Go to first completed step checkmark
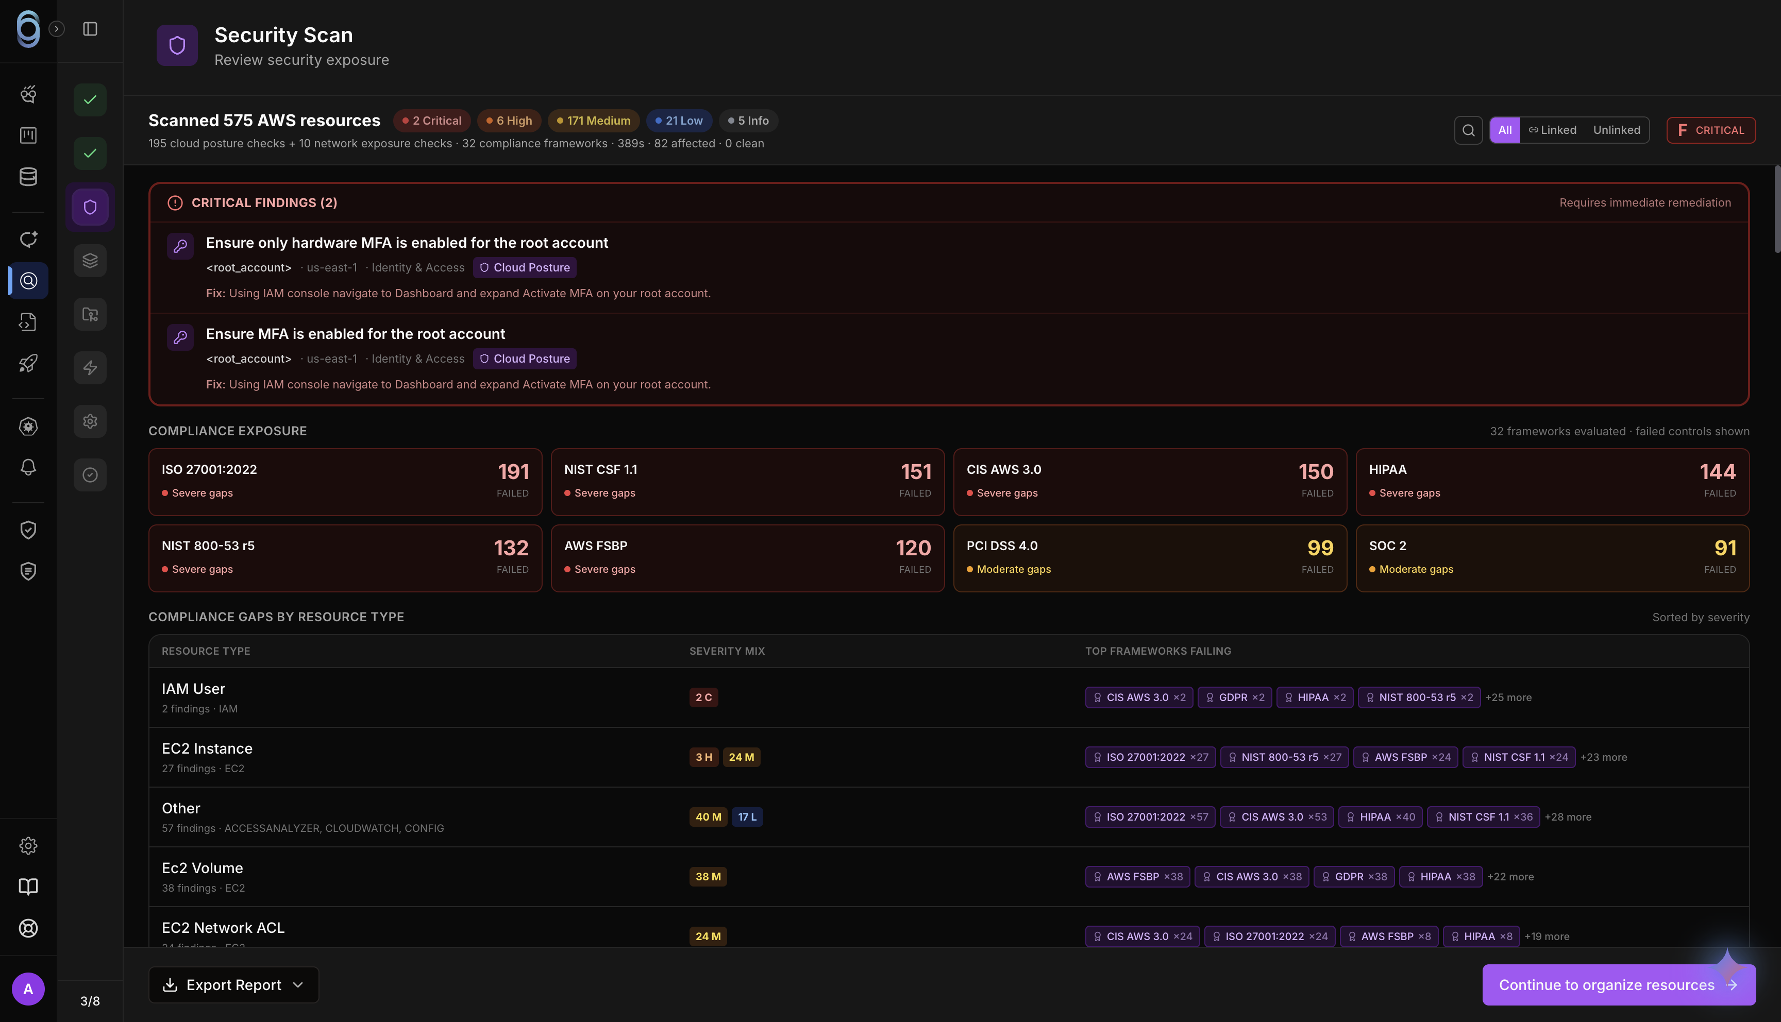Screen dimensions: 1781x1022 pos(90,99)
